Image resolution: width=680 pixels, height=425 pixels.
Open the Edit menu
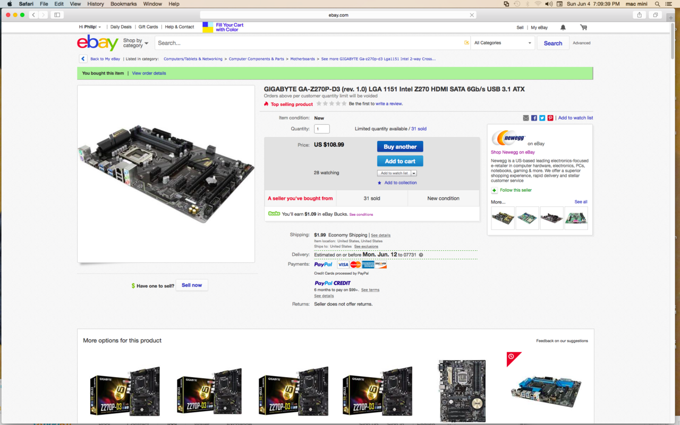[59, 4]
